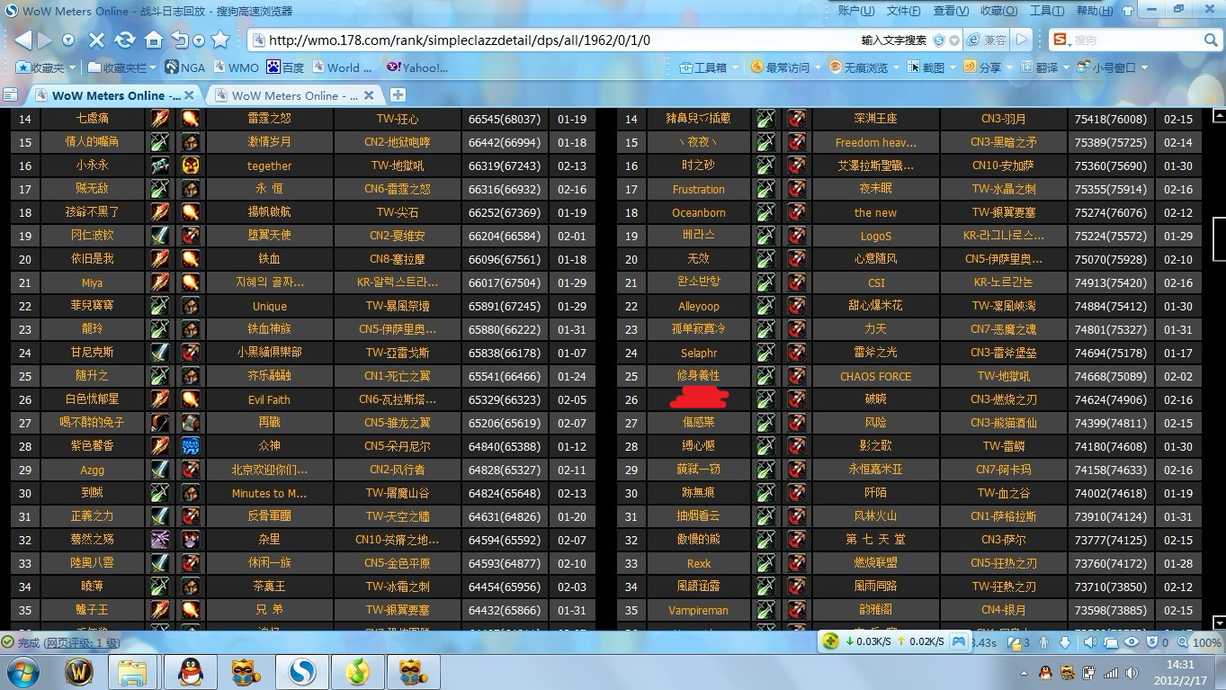The image size is (1226, 690).
Task: Go to the browser home page icon
Action: tap(154, 40)
